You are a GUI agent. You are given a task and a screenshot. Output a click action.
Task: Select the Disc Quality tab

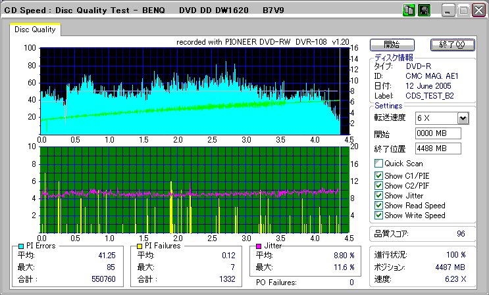36,30
